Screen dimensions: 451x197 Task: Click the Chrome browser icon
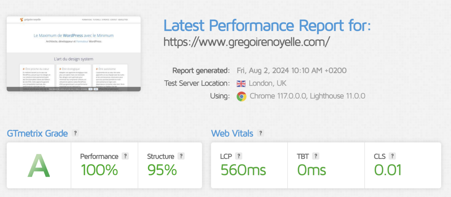click(x=241, y=97)
